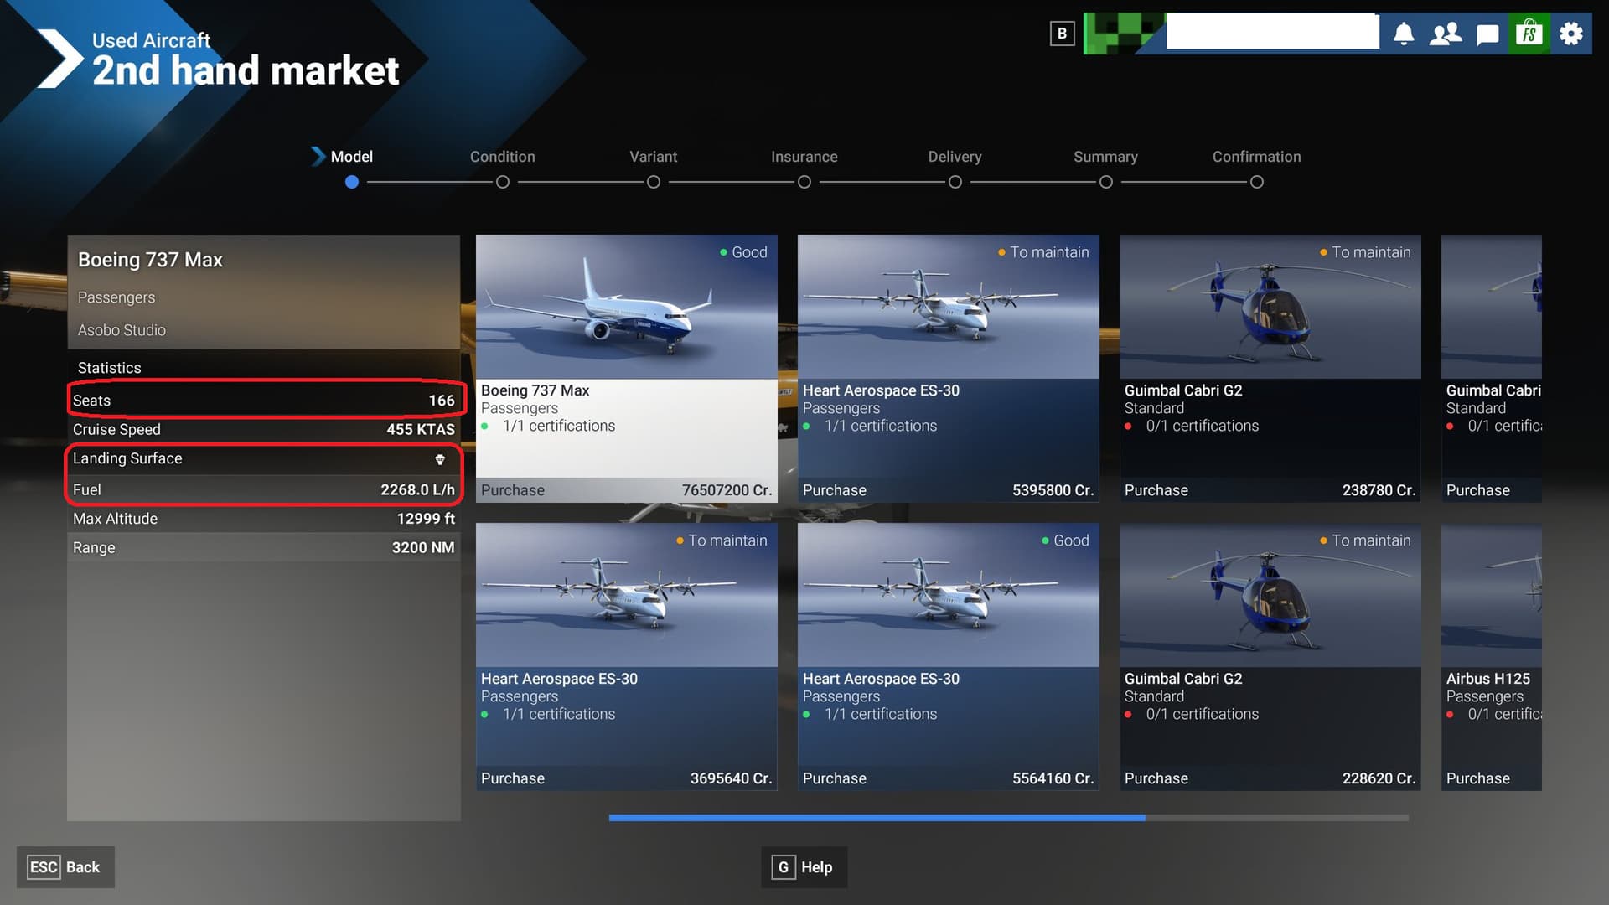Open the friends list icon
The image size is (1609, 905).
coord(1446,34)
